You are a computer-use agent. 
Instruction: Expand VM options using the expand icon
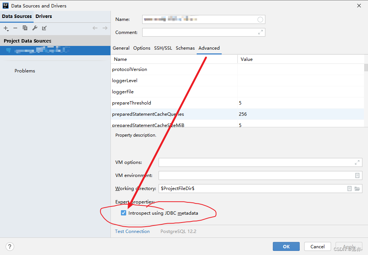tap(357, 162)
